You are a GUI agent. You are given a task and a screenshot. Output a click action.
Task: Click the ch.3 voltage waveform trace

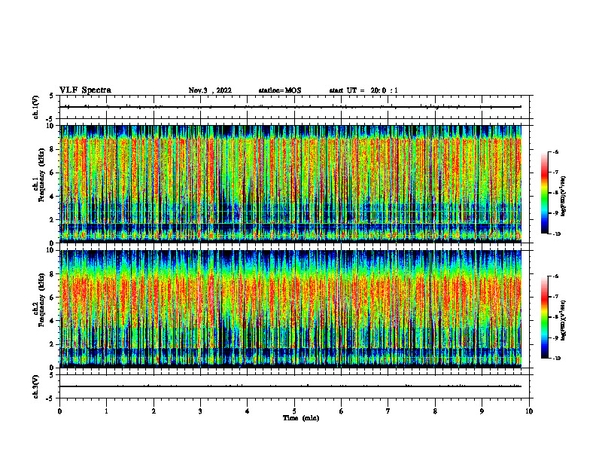point(290,386)
